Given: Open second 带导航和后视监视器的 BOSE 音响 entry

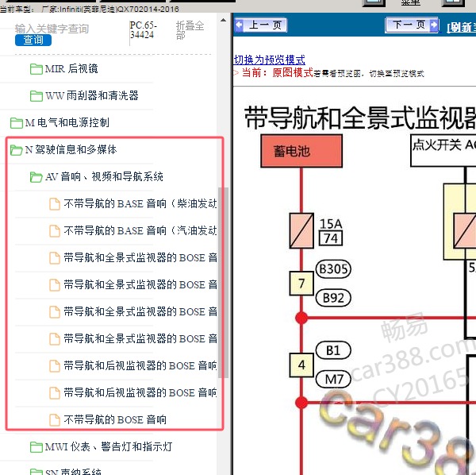Looking at the screenshot, I should (x=140, y=393).
